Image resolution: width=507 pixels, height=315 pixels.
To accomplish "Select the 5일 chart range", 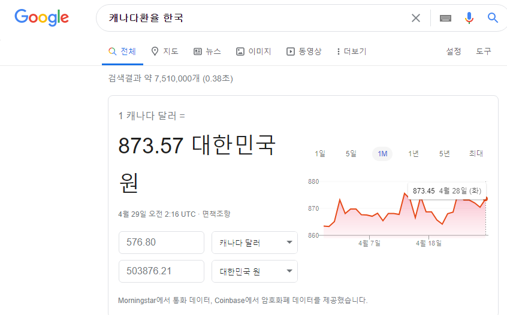I will [351, 154].
